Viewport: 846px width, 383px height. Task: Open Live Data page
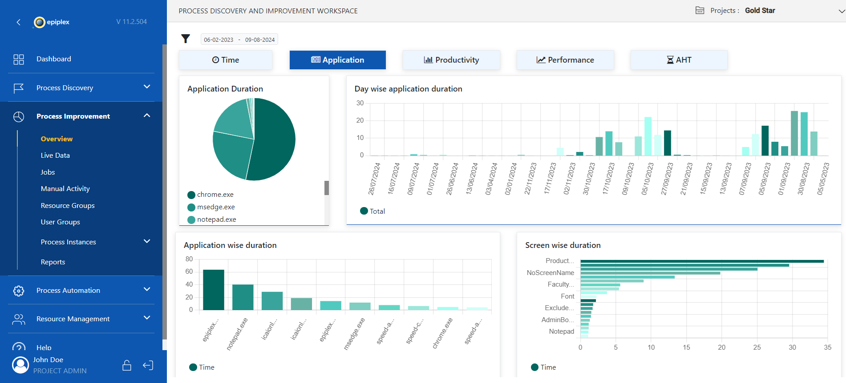point(55,156)
